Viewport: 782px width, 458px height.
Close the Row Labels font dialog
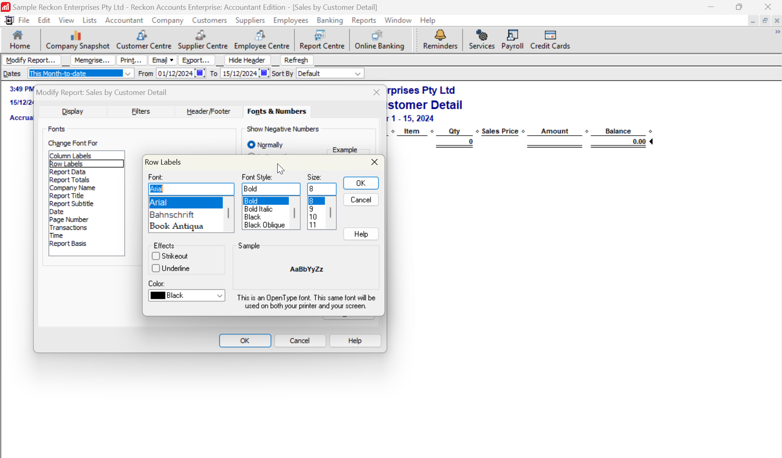(374, 162)
